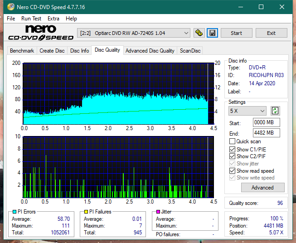Click the Start button
Image resolution: width=296 pixels, height=243 pixels.
[x=236, y=33]
